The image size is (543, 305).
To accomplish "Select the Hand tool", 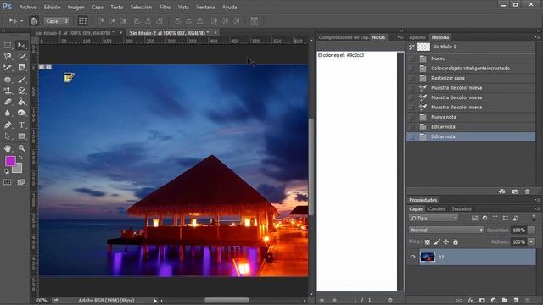I will [8, 148].
